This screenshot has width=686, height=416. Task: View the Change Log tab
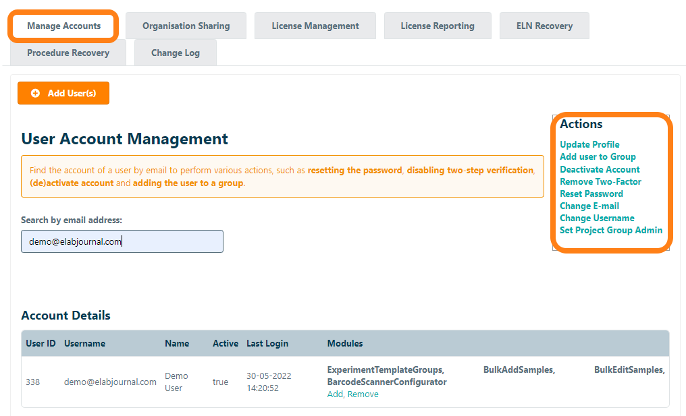(x=176, y=53)
